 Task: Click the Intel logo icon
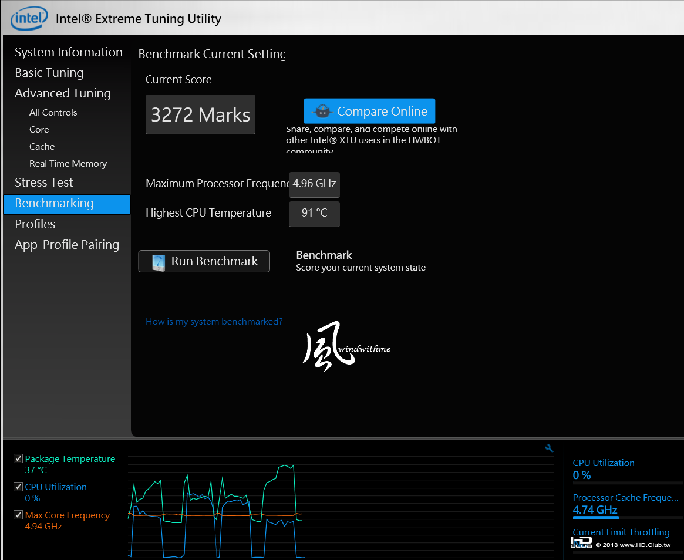(29, 18)
